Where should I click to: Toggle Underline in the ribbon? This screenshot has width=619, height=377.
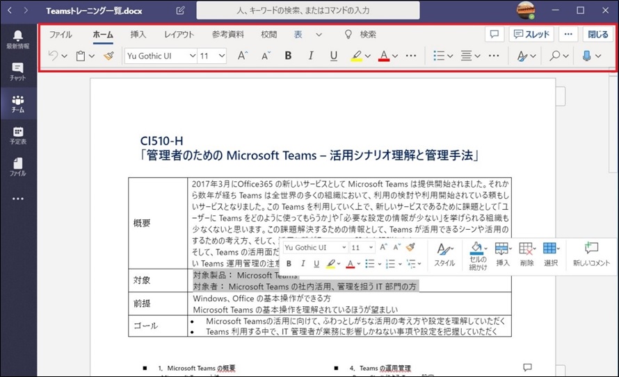(x=334, y=56)
